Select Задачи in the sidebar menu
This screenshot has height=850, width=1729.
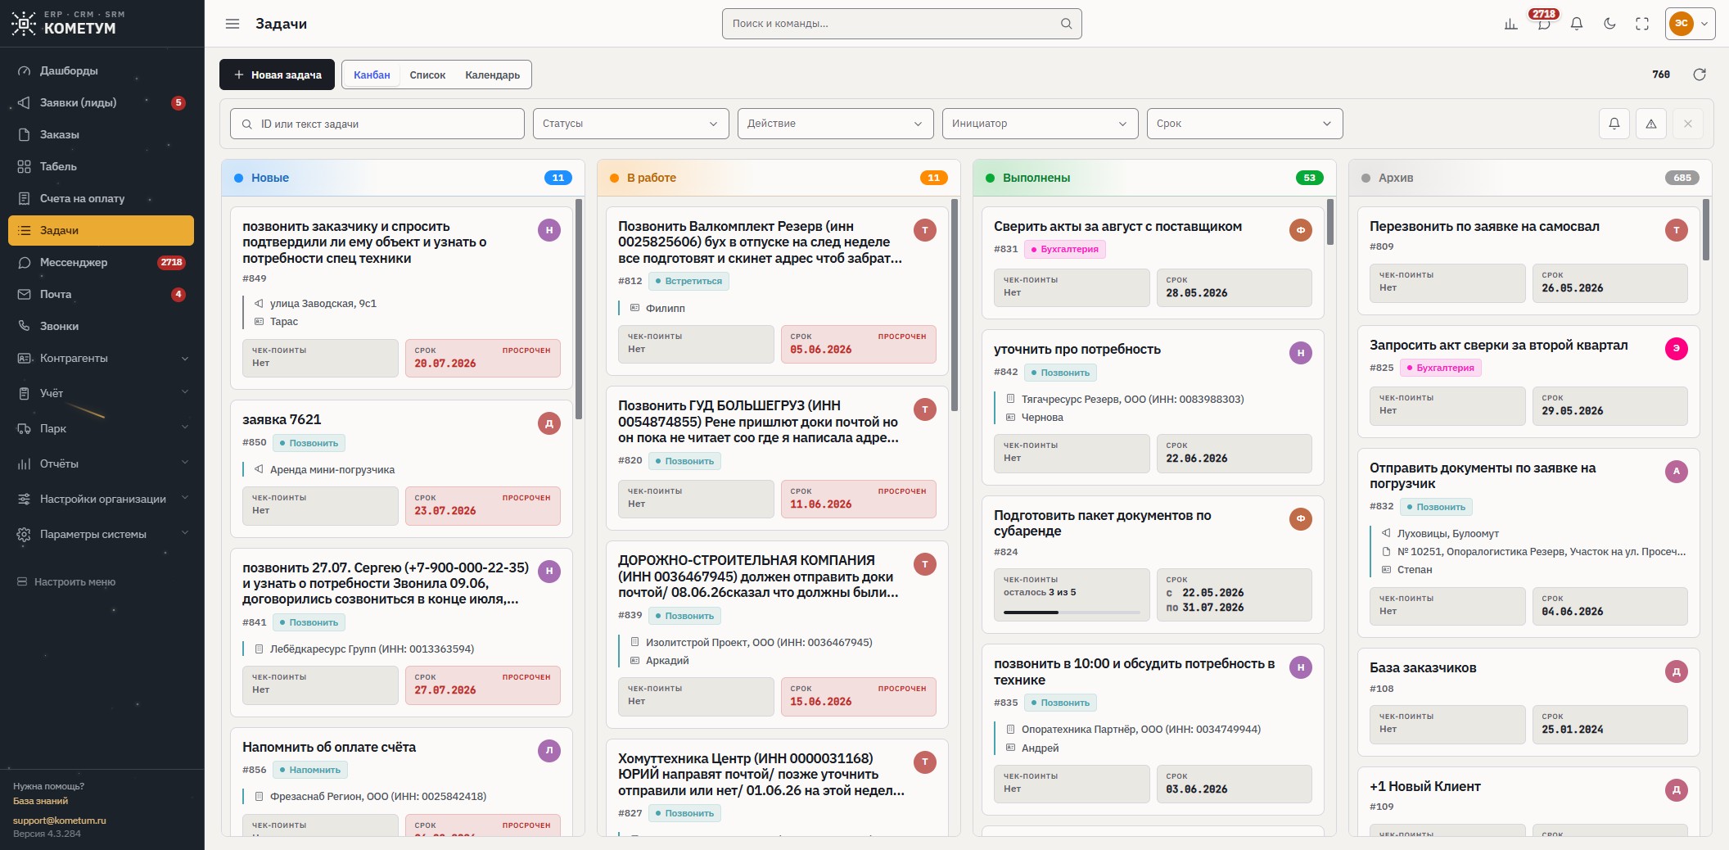[101, 230]
